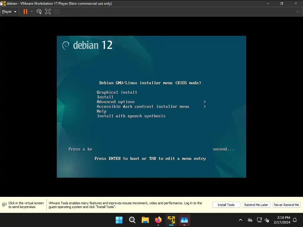Open the Player menu
The width and height of the screenshot is (303, 227).
pyautogui.click(x=9, y=12)
